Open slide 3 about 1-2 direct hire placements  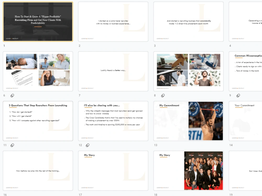coord(188,22)
